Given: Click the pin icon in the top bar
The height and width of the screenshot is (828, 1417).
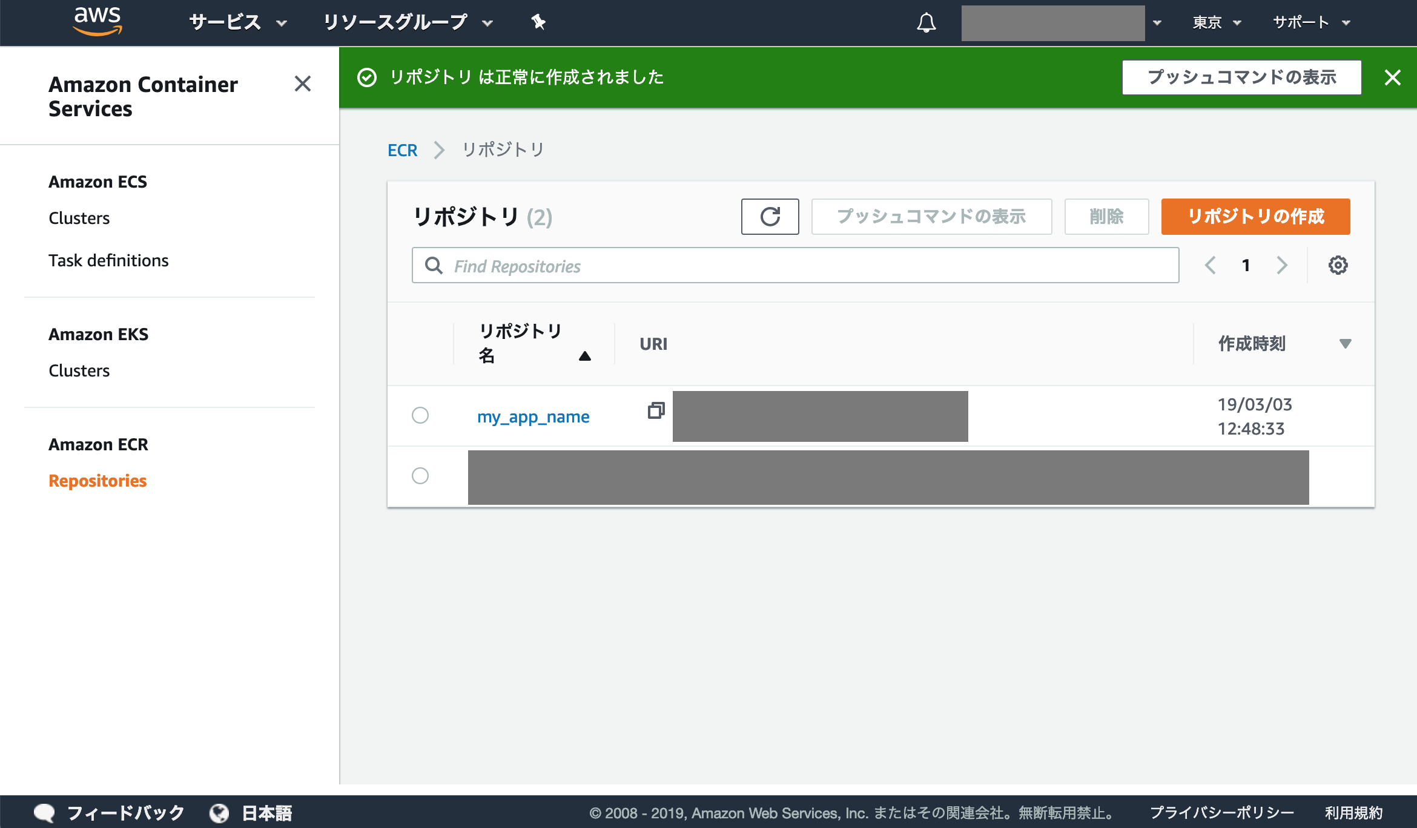Looking at the screenshot, I should 538,22.
